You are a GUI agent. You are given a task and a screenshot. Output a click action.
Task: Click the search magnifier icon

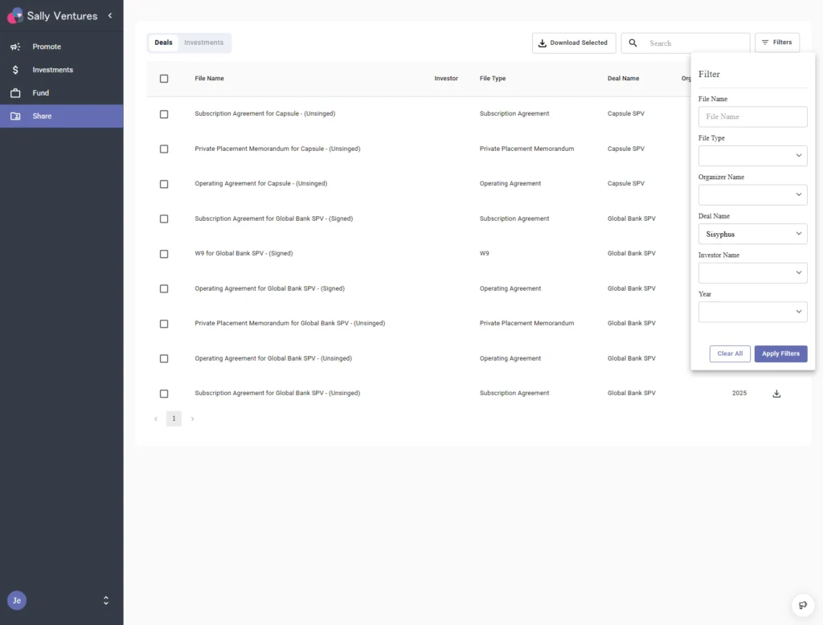633,43
